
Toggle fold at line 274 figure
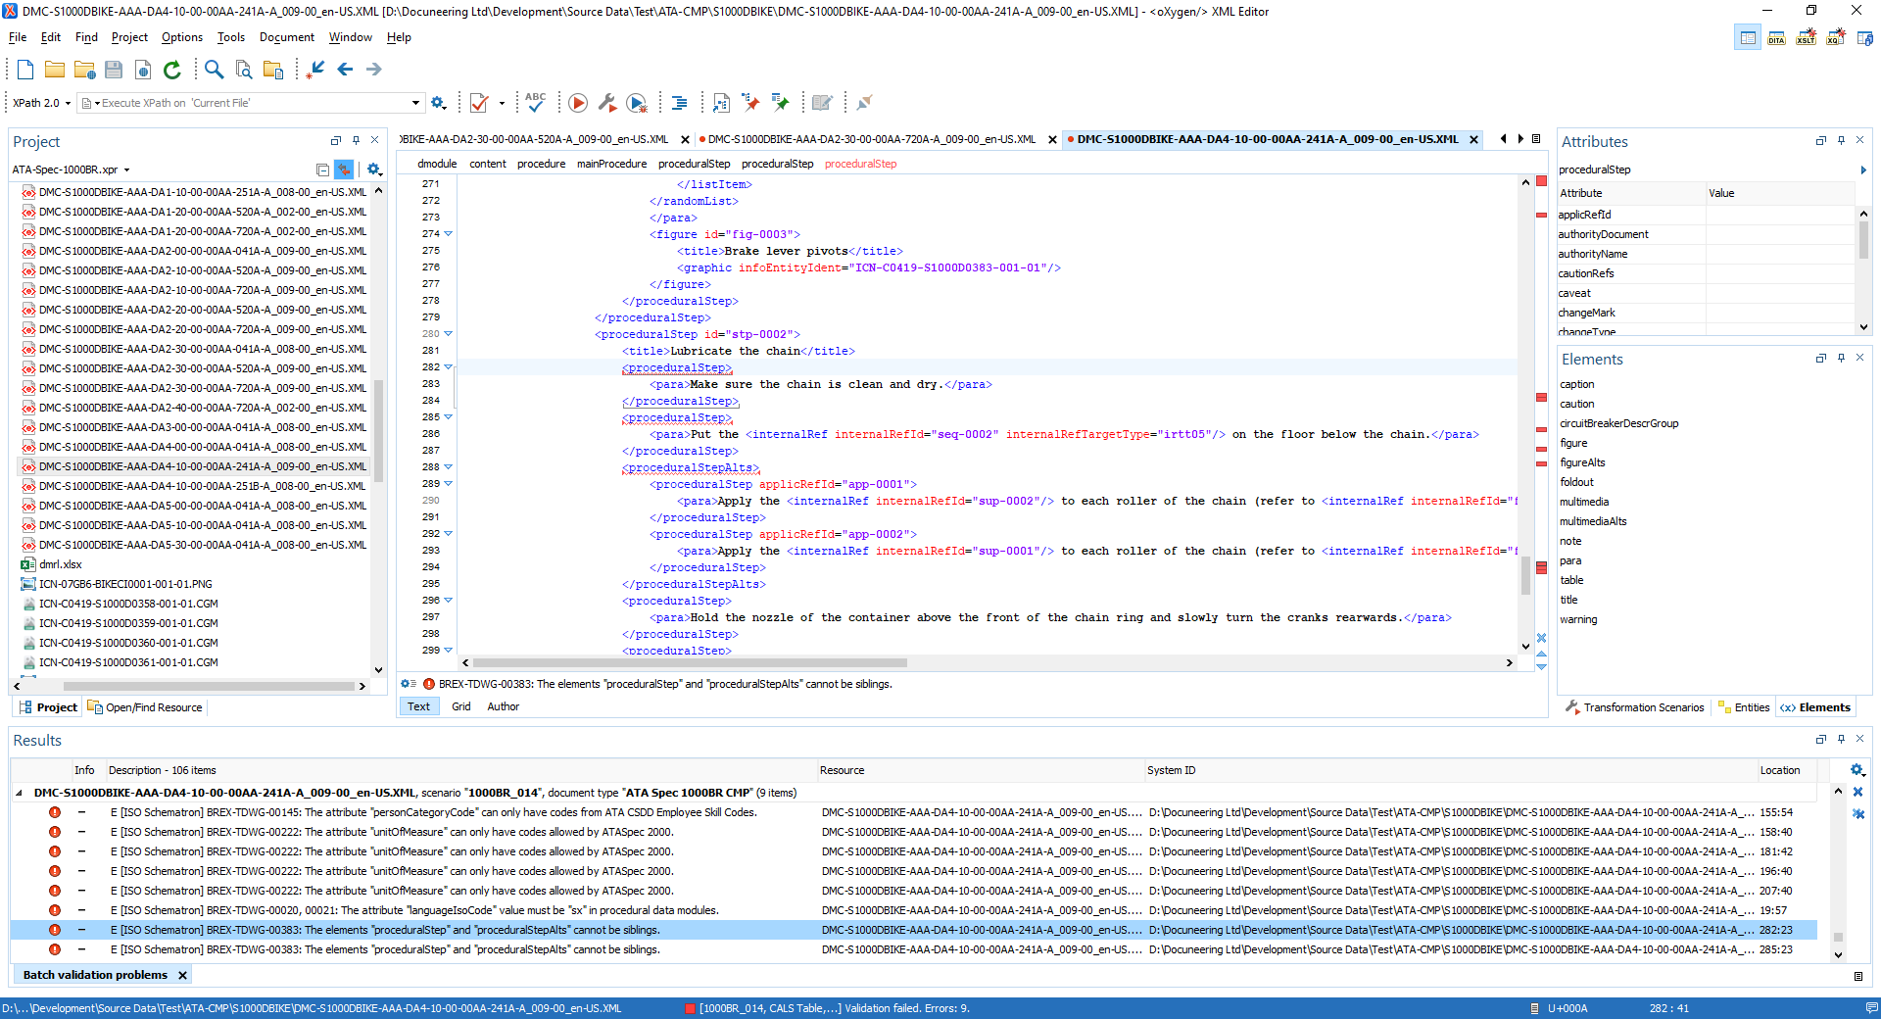449,234
